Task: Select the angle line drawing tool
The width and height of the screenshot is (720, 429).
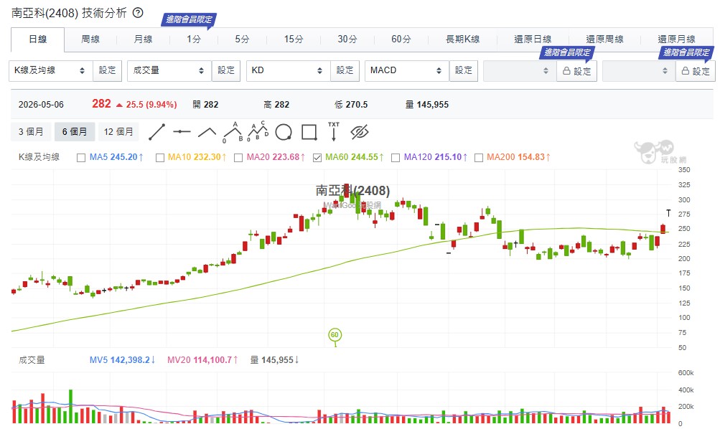Action: 207,132
